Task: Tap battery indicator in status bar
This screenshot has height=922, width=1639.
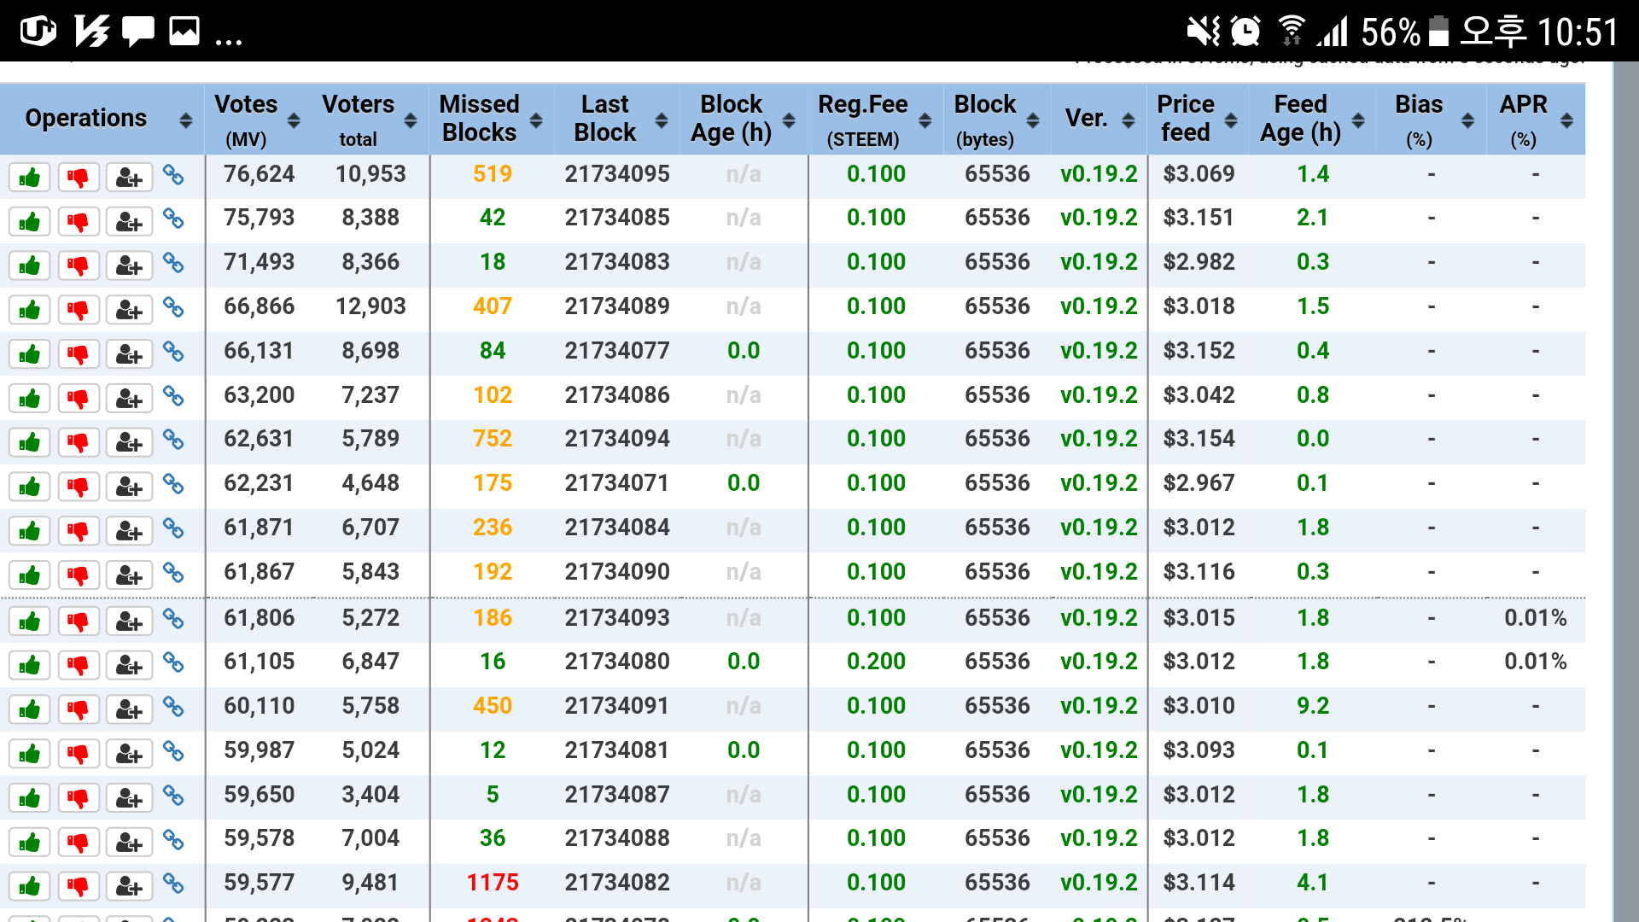Action: click(1438, 32)
